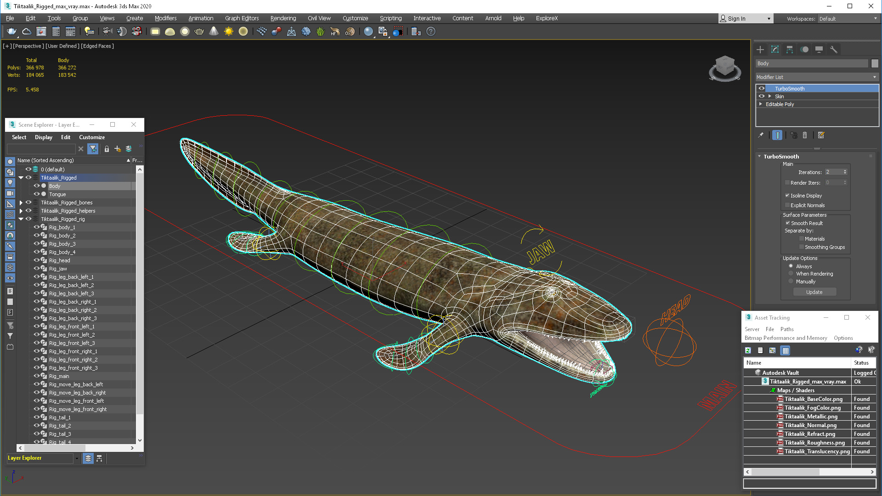Toggle TurboSmooth modifier visibility eye

pos(762,89)
